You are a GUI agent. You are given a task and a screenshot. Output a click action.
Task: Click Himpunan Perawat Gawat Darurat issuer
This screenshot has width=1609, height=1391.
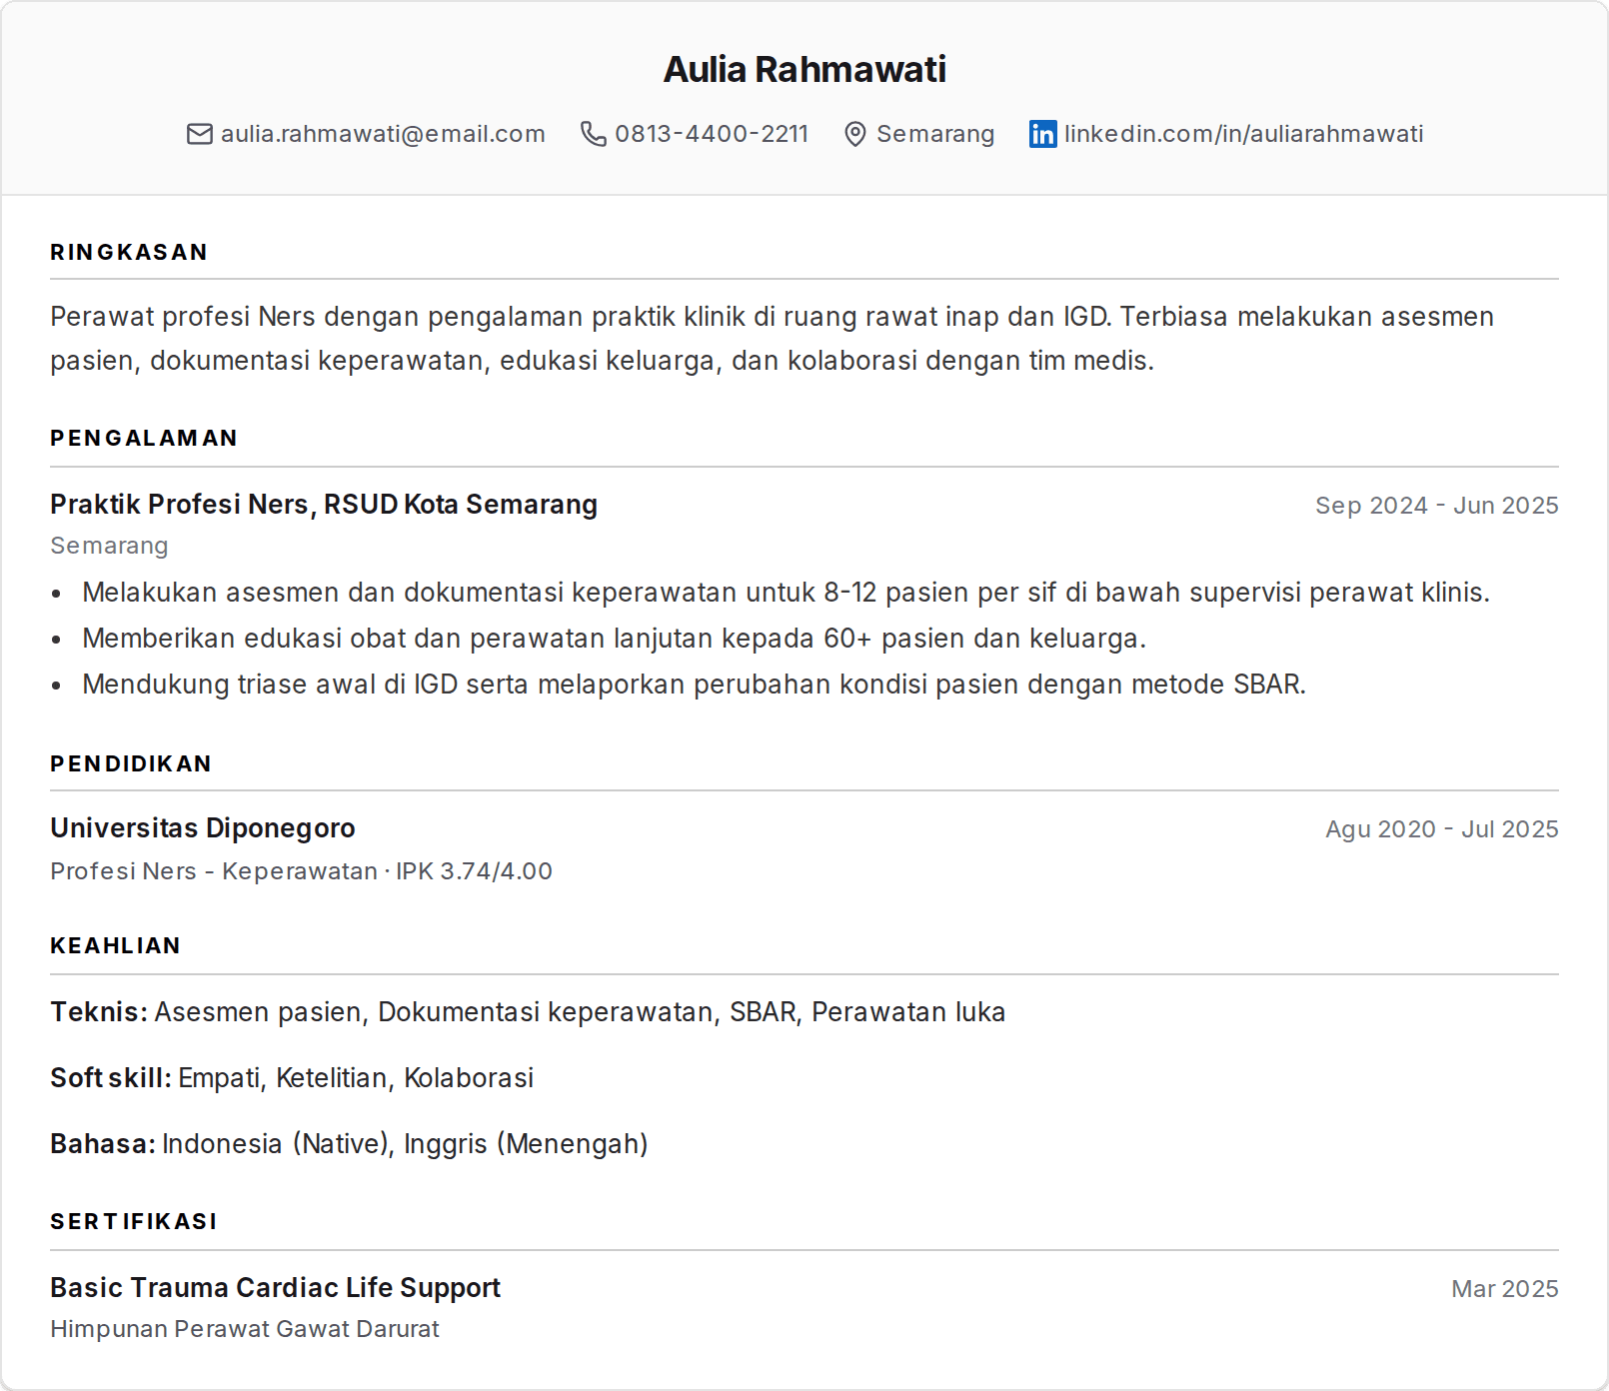245,1329
